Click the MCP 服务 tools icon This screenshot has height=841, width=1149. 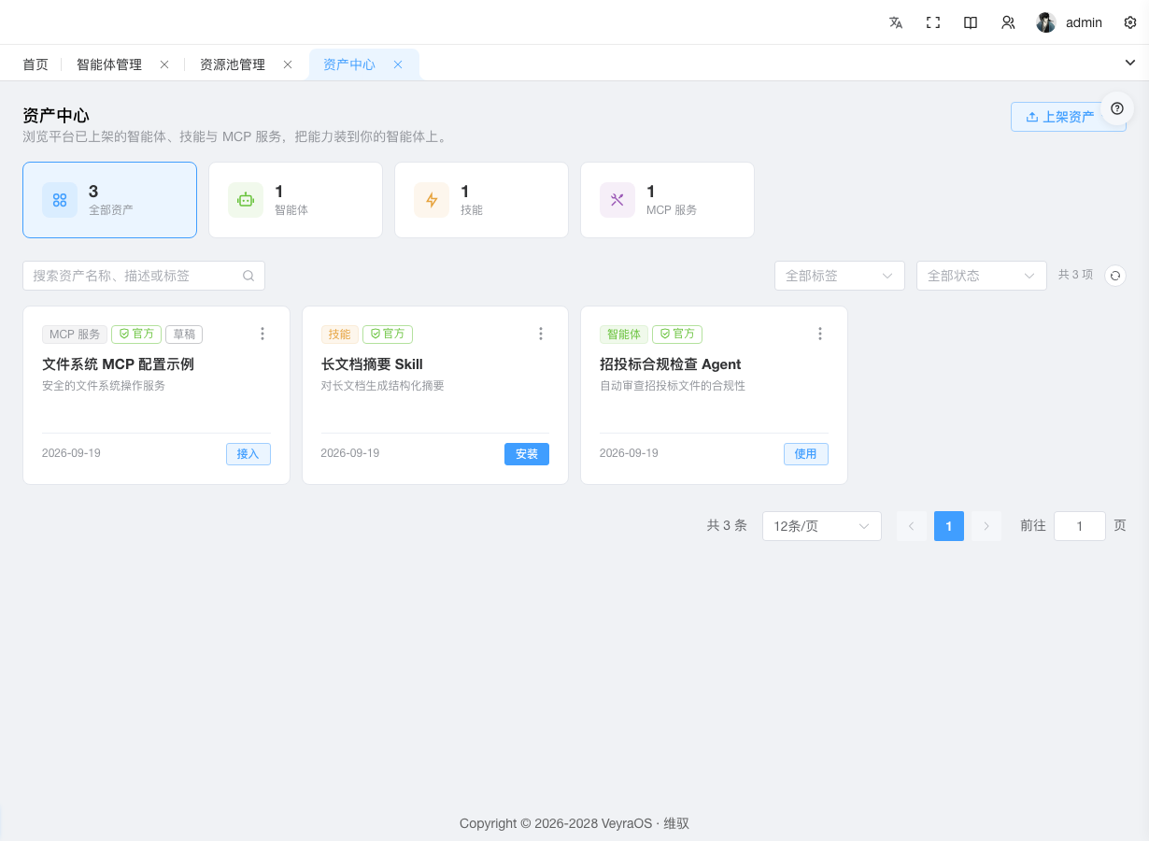pos(617,200)
